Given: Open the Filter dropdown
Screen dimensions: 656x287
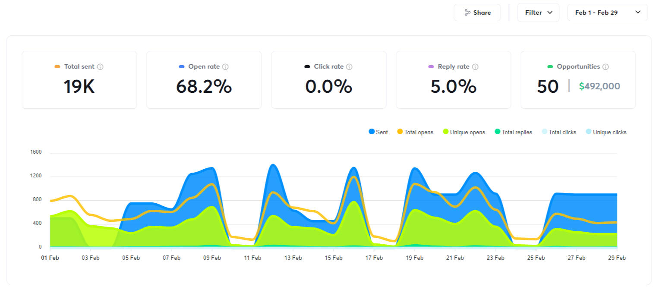Looking at the screenshot, I should tap(538, 13).
